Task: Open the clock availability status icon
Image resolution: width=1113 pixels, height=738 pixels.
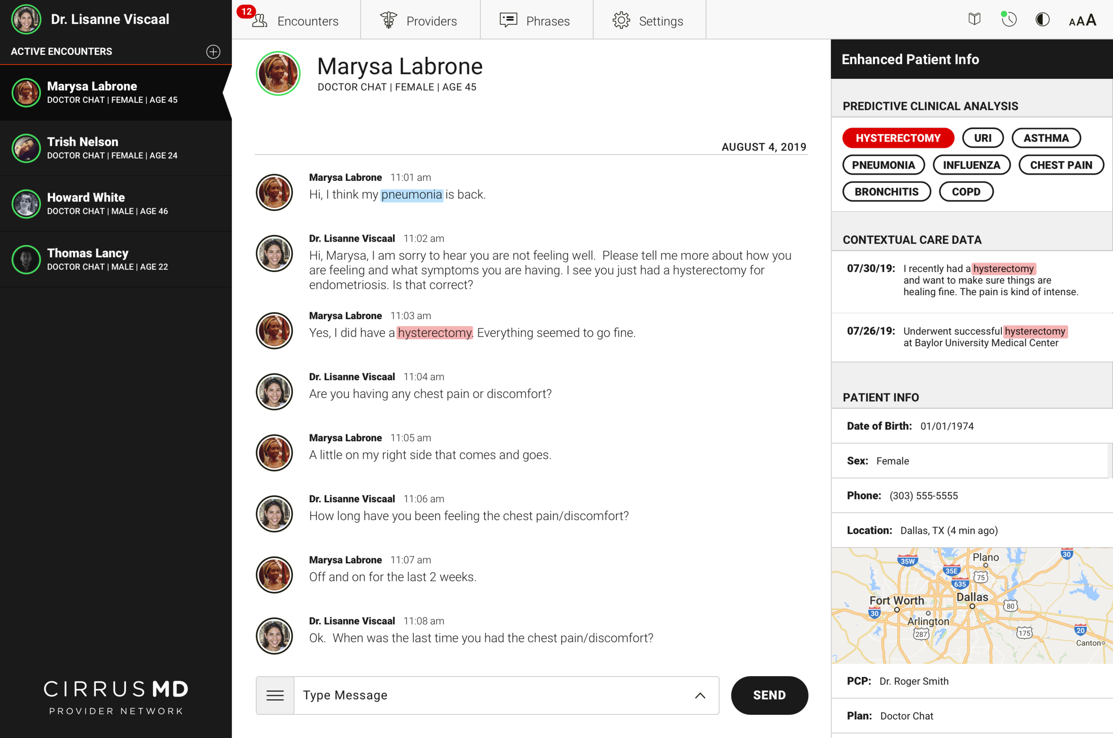Action: tap(1008, 19)
